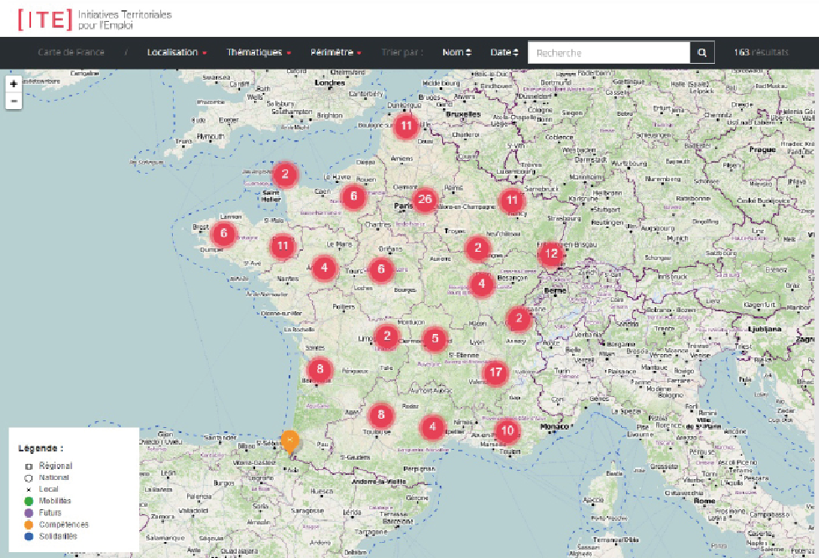The height and width of the screenshot is (558, 819).
Task: Expand the Localisation dropdown
Action: pyautogui.click(x=176, y=52)
